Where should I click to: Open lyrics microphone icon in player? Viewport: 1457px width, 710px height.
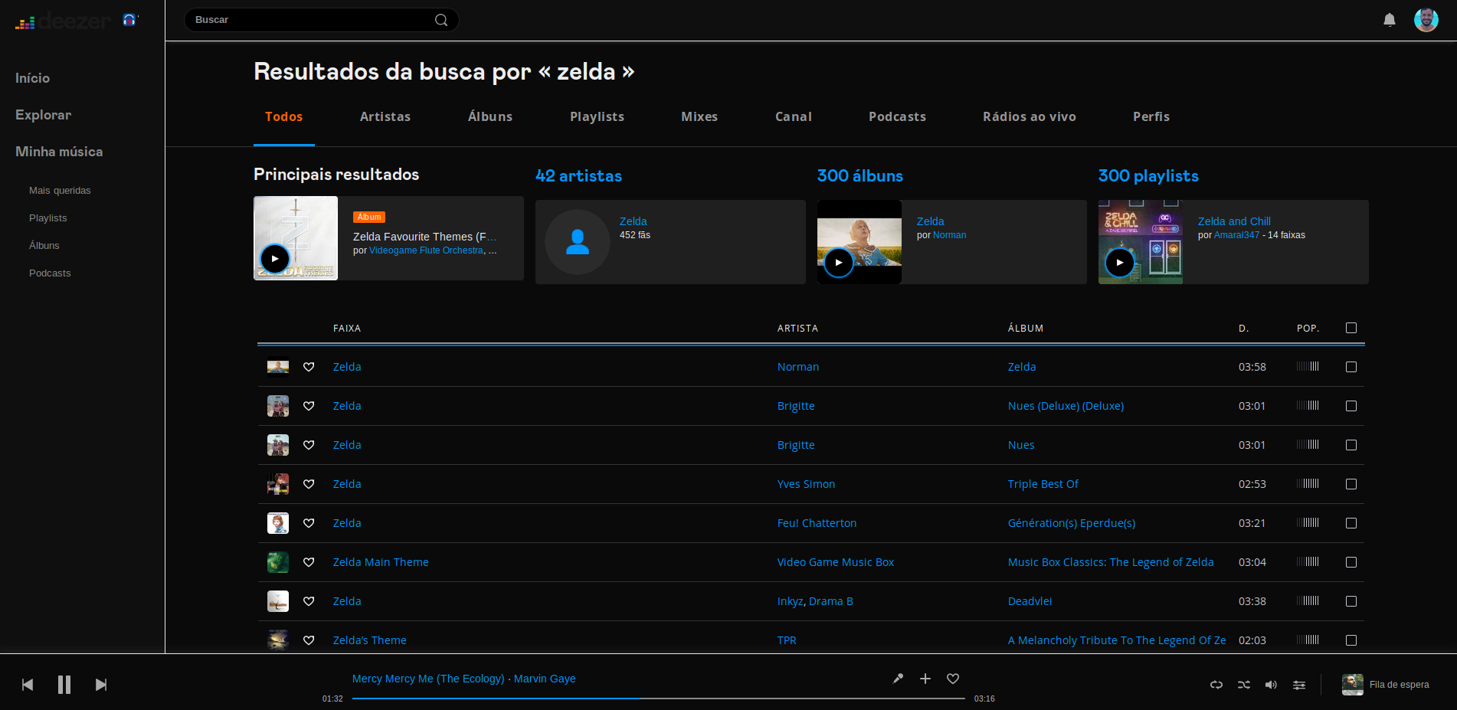point(898,679)
